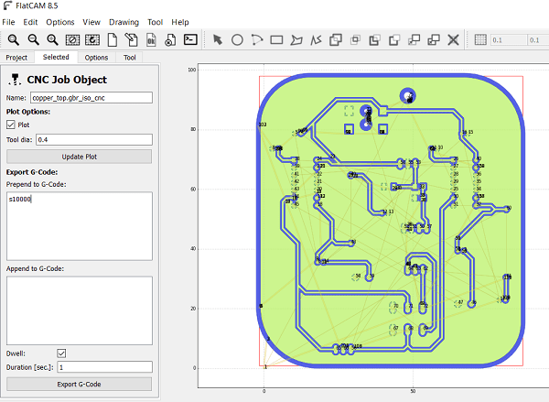549x402 pixels.
Task: Click the CNC Job Object heading icon
Action: 15,80
